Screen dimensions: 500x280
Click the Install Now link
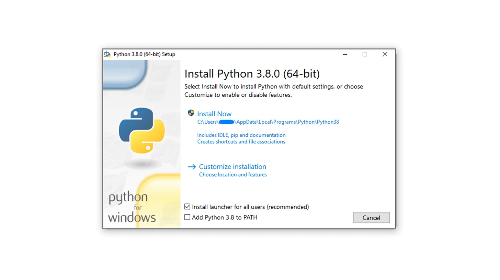(x=214, y=114)
